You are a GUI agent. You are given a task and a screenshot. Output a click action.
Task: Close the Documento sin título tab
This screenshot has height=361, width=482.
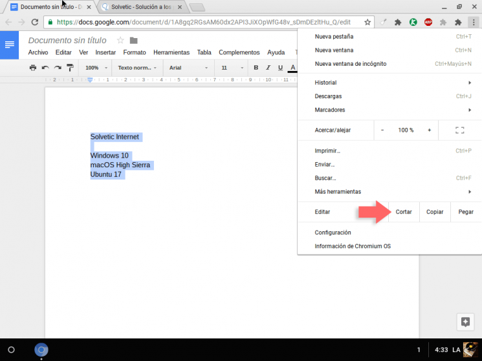click(89, 6)
